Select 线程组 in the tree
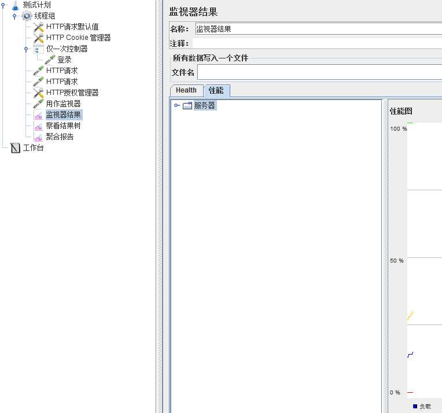 [x=45, y=16]
